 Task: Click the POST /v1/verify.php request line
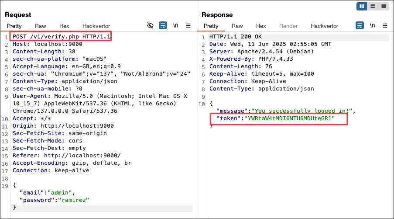(x=61, y=36)
